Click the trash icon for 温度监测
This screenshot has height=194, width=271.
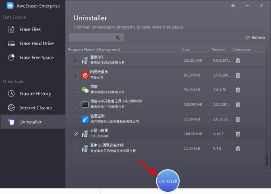[x=238, y=119]
